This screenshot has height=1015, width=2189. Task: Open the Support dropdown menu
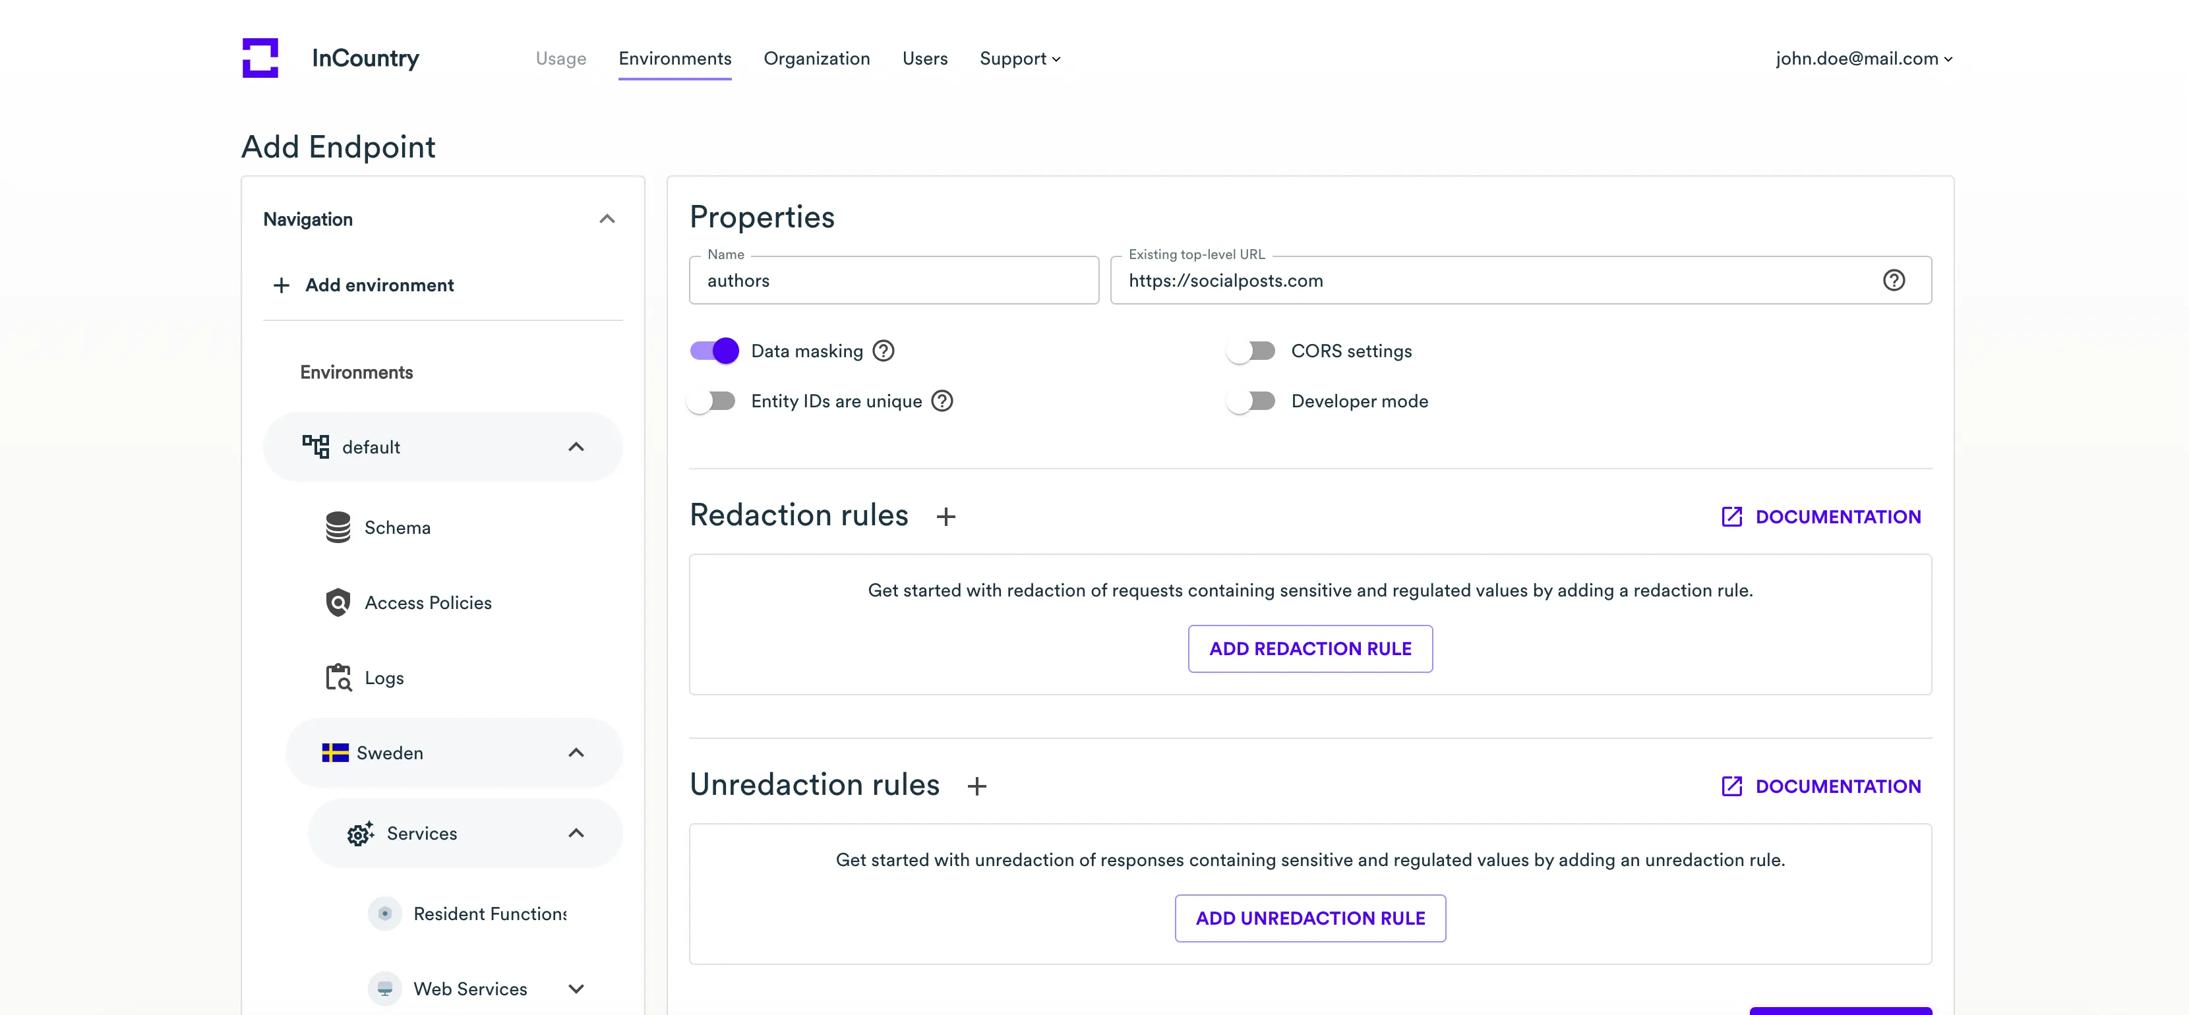coord(1020,59)
